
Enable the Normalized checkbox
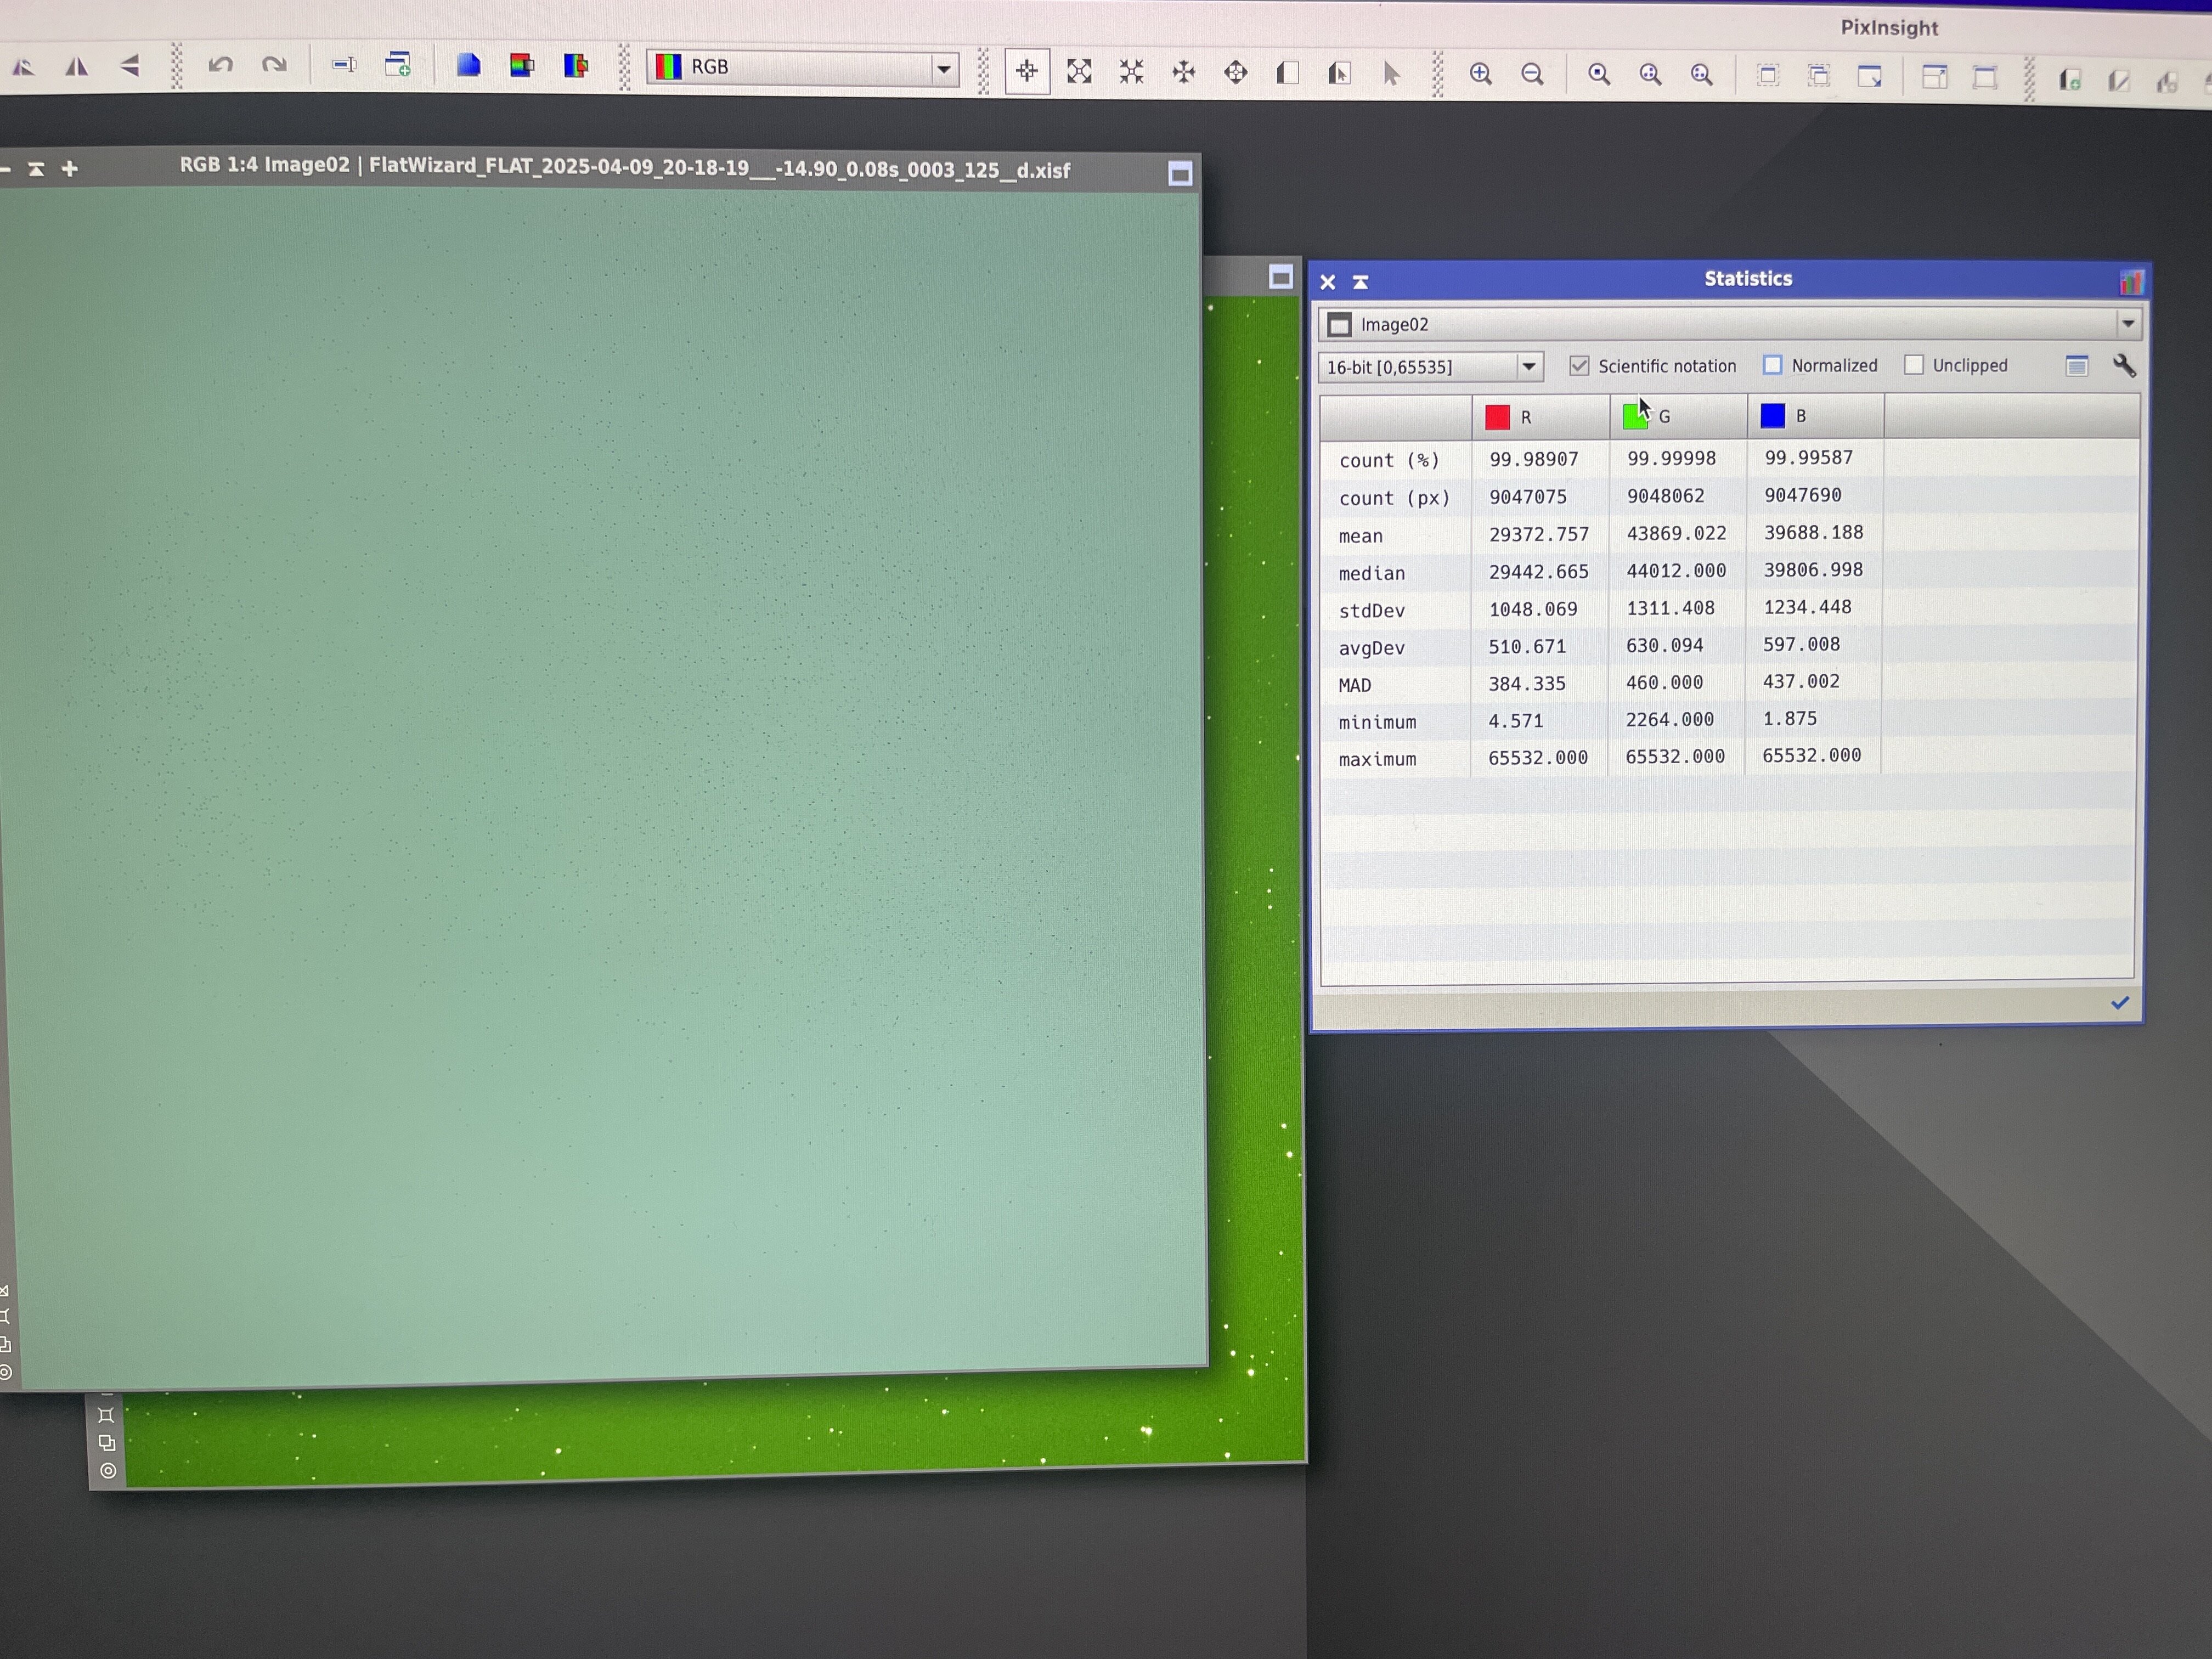(1772, 365)
